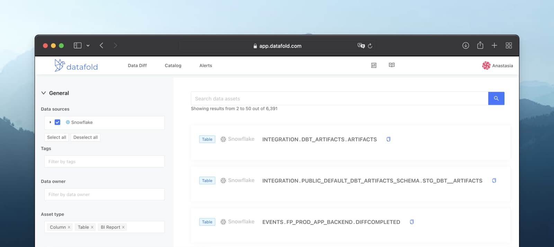Focus the Filter by data owner field
The width and height of the screenshot is (554, 247).
pyautogui.click(x=104, y=194)
